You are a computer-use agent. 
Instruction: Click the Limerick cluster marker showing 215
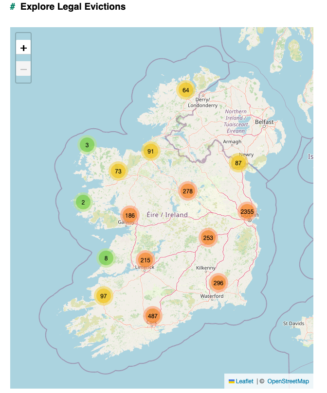(145, 260)
